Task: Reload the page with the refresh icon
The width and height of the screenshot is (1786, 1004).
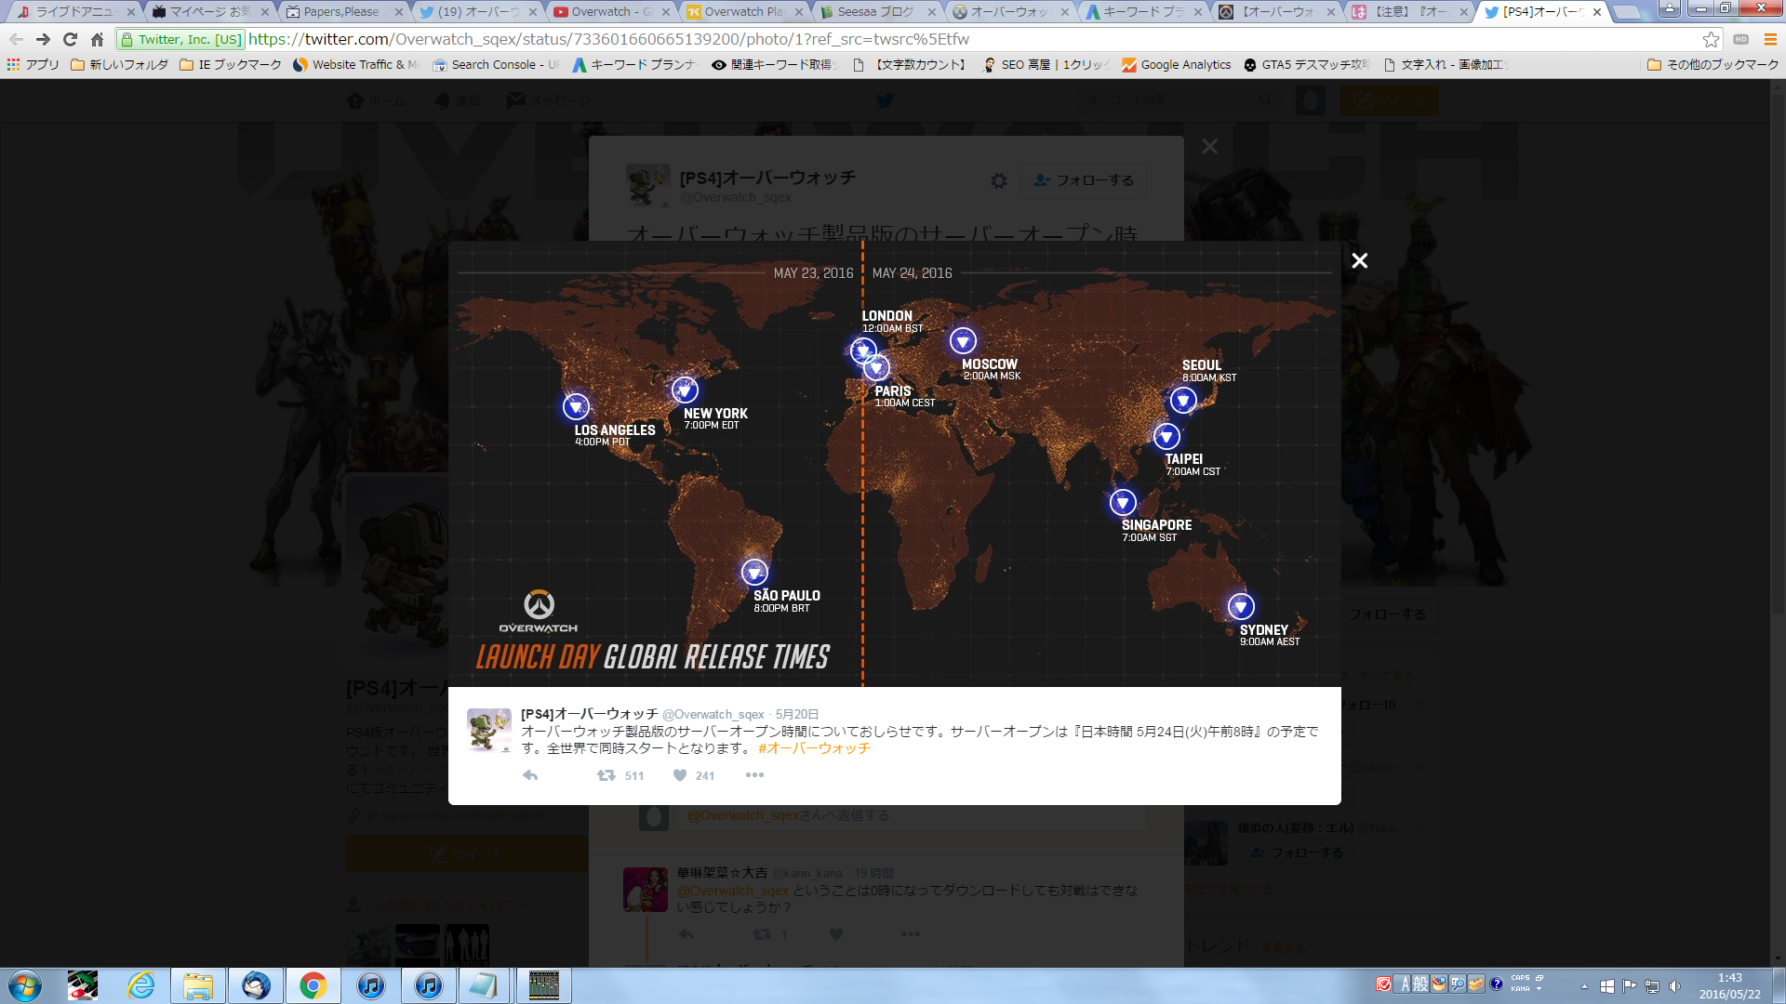Action: tap(70, 39)
